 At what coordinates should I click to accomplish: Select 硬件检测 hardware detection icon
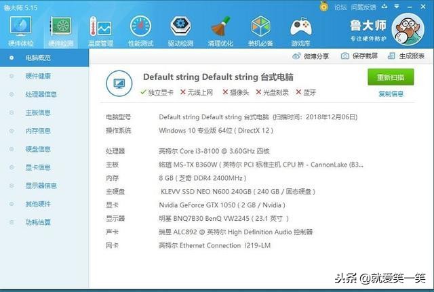(x=61, y=26)
